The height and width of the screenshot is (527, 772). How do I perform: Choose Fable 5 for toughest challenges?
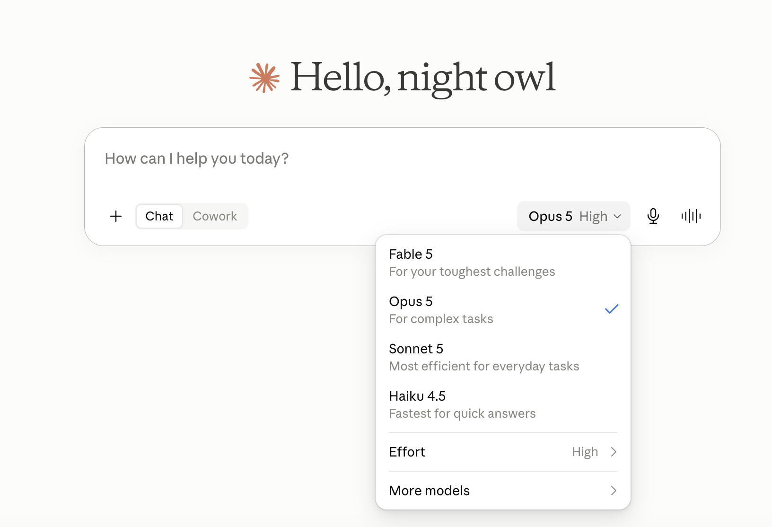coord(503,263)
